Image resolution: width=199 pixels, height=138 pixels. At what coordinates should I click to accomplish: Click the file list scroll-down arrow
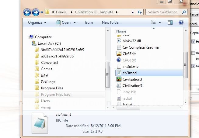pos(186,102)
